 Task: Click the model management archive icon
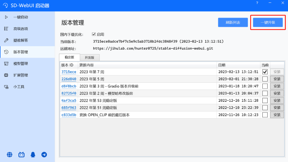(x=6, y=64)
